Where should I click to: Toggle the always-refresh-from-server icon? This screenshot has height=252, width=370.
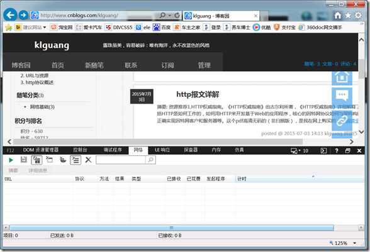click(x=36, y=160)
